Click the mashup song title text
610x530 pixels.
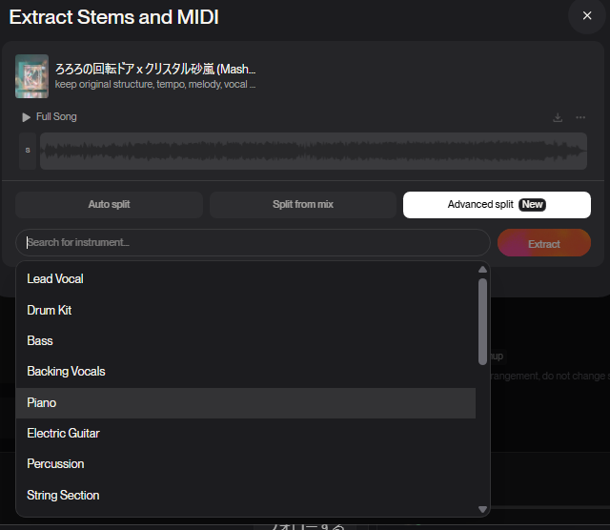tap(155, 69)
